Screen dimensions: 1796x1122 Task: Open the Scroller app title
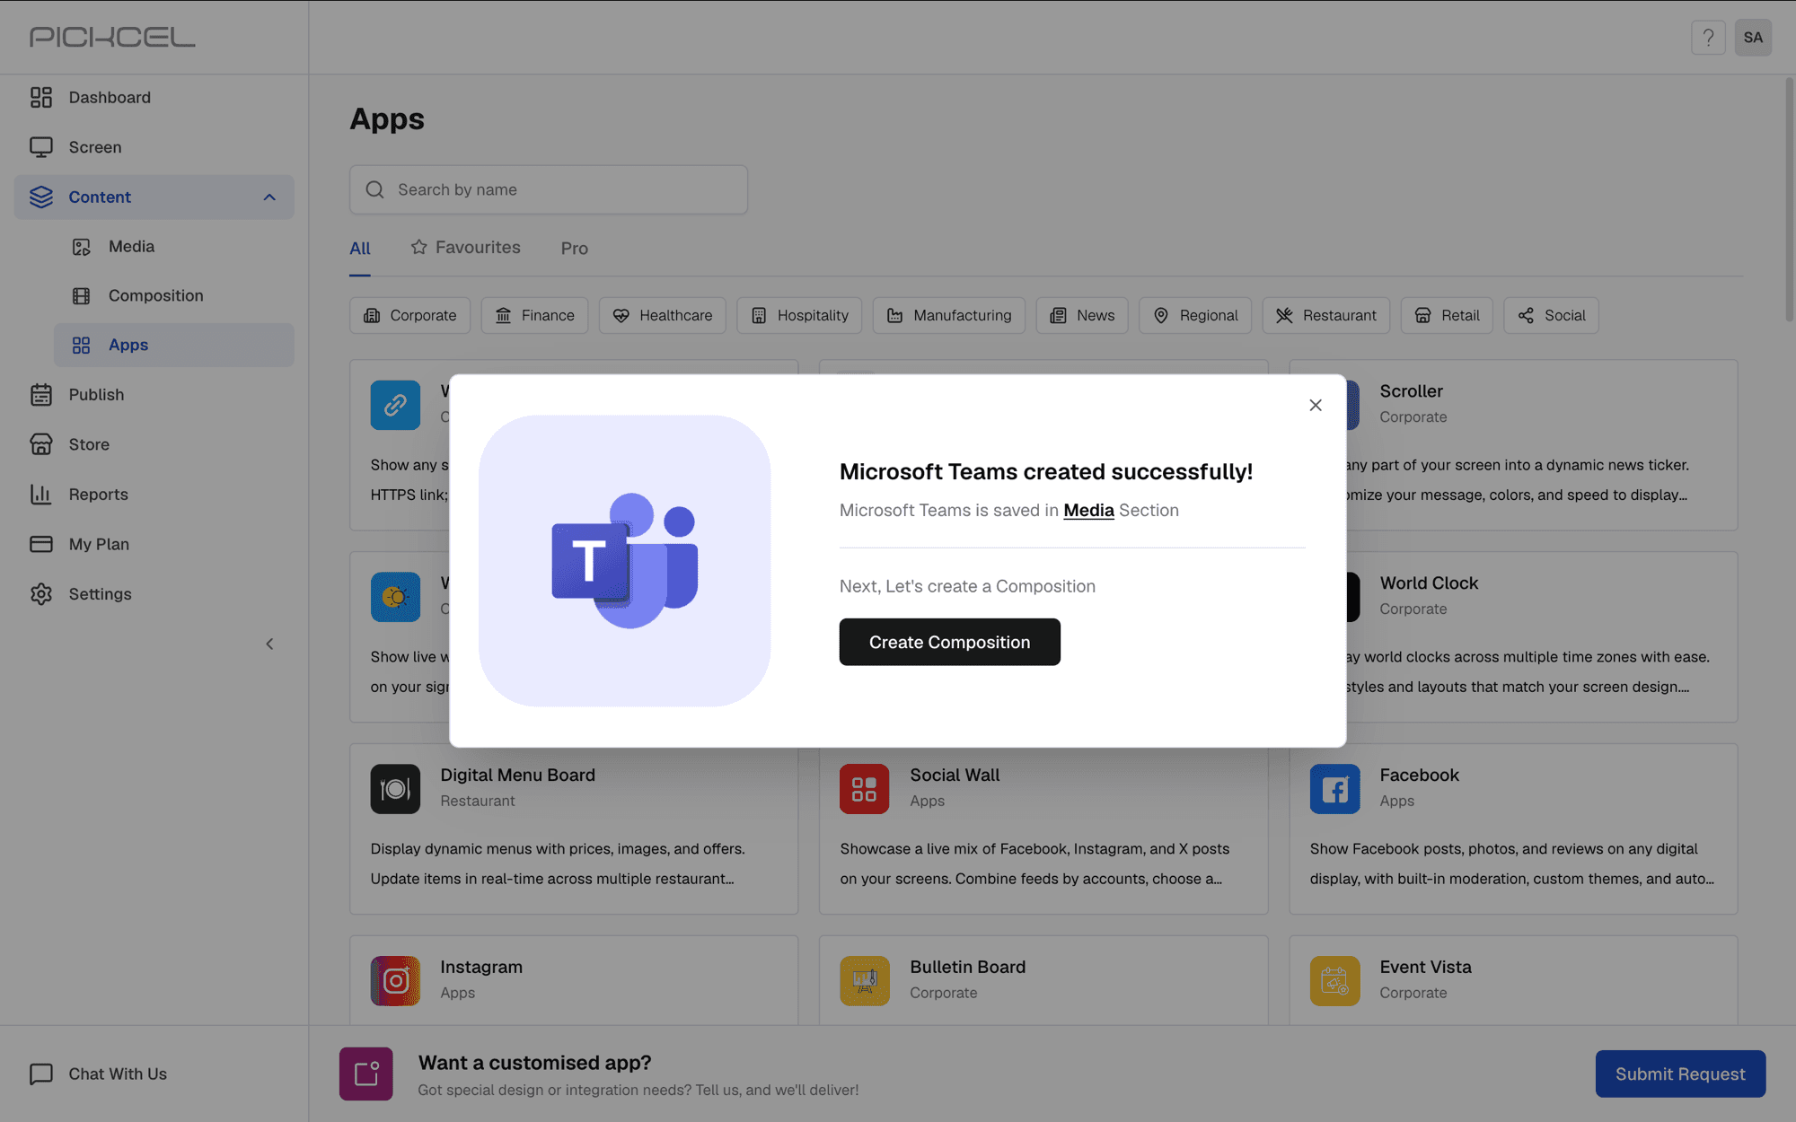(x=1411, y=391)
